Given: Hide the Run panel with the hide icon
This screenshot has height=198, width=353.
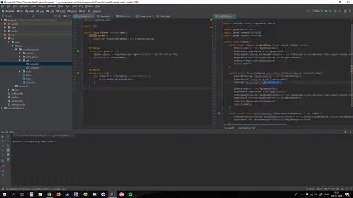Looking at the screenshot, I should click(351, 132).
